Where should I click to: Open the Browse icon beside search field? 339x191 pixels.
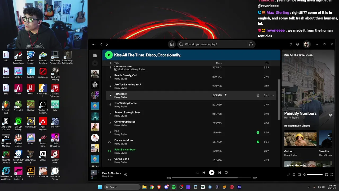point(251,44)
